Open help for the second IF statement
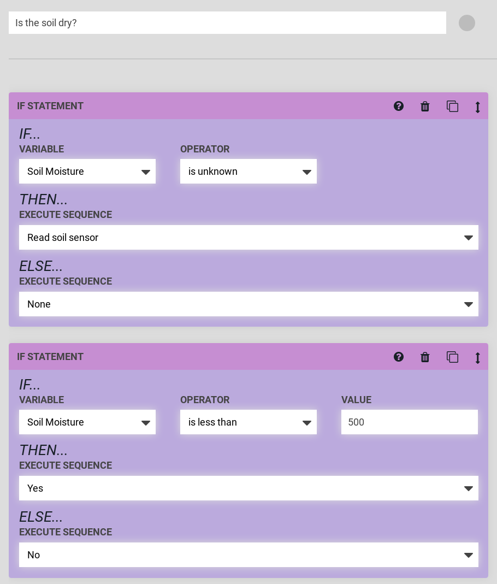The height and width of the screenshot is (584, 497). pyautogui.click(x=398, y=357)
